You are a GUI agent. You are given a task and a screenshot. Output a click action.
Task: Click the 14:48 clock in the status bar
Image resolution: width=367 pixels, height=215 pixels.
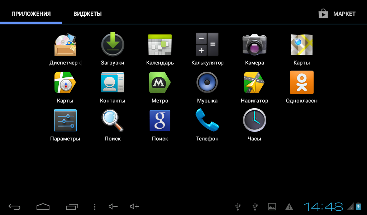pyautogui.click(x=323, y=206)
